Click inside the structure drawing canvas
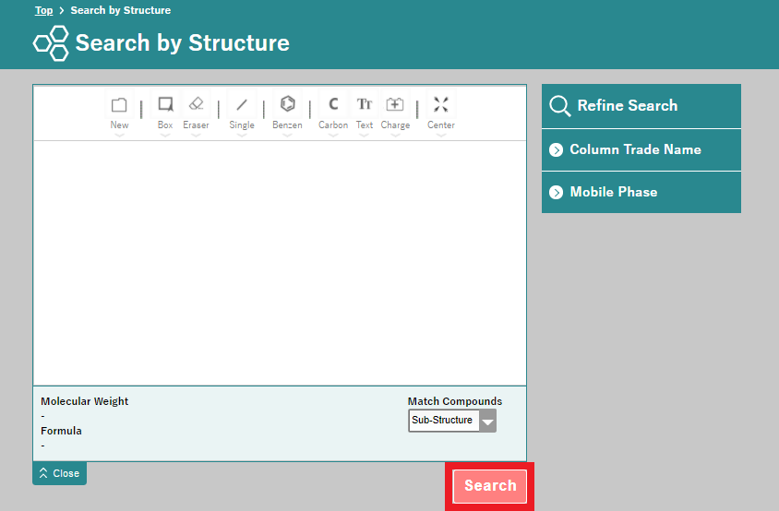 280,263
